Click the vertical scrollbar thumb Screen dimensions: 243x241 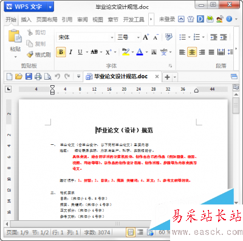click(236, 105)
